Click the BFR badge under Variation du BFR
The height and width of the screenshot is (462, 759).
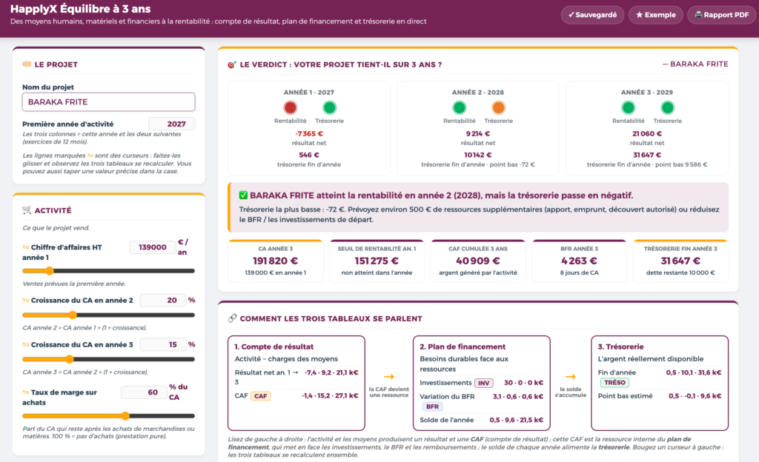(432, 406)
